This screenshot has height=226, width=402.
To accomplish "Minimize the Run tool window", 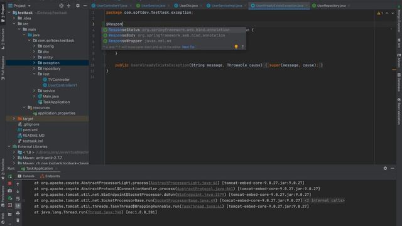I will pos(393,168).
